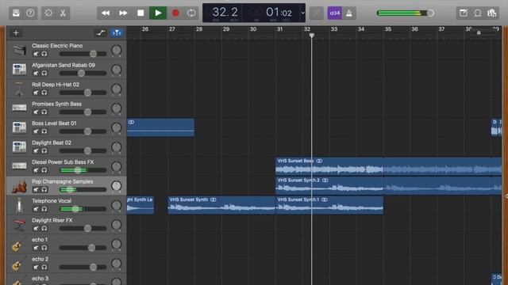Toggle Show Automation button in track header
Viewport: 508px width, 285px height.
[x=101, y=32]
